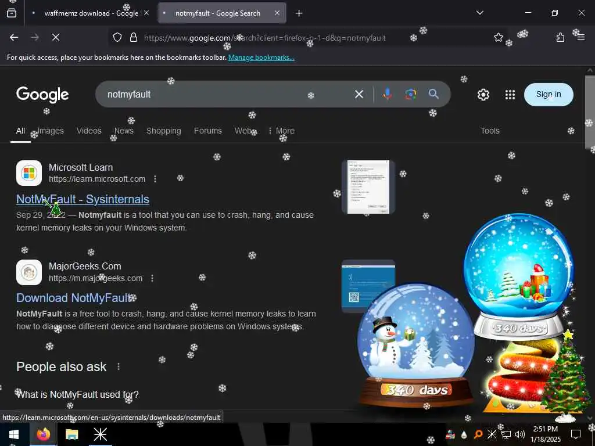The width and height of the screenshot is (595, 446).
Task: Close the waffmemz download tab
Action: 146,13
